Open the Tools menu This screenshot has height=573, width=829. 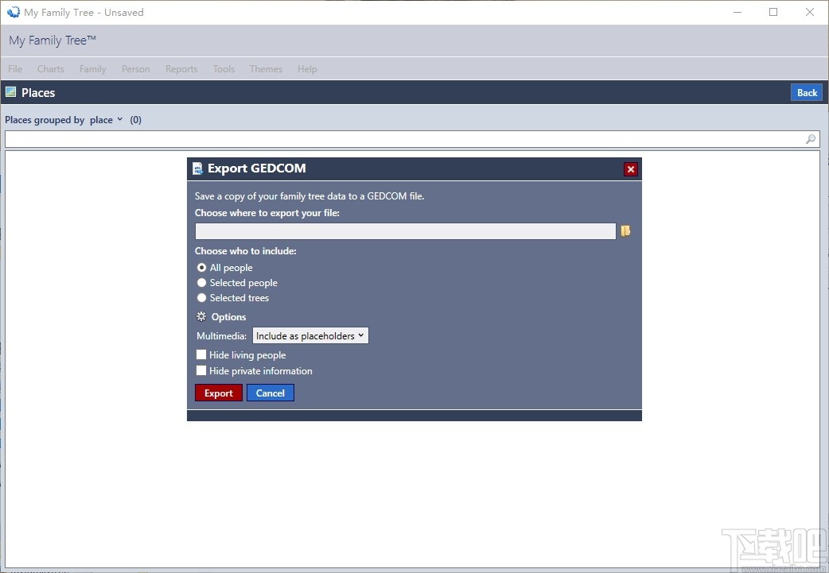(224, 69)
